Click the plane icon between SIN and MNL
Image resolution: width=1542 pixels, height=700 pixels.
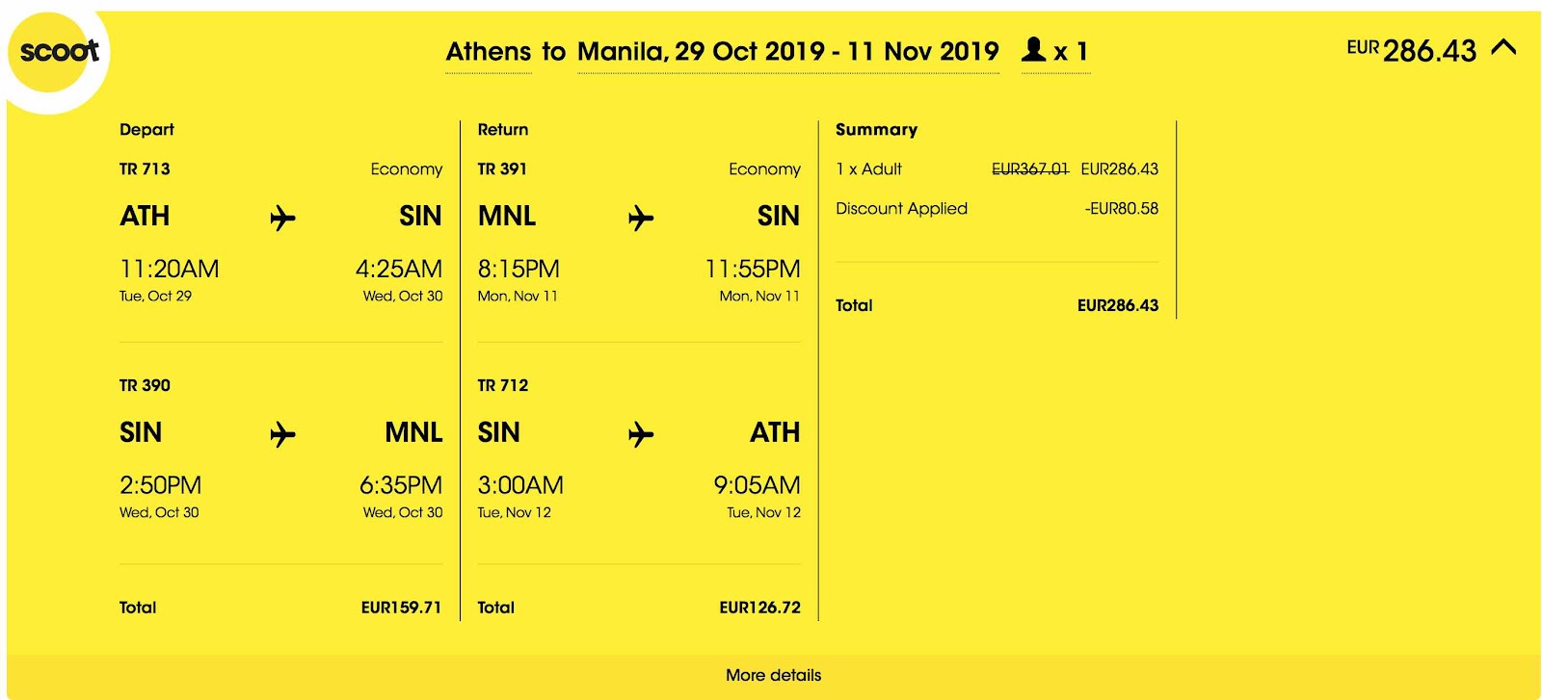(282, 435)
